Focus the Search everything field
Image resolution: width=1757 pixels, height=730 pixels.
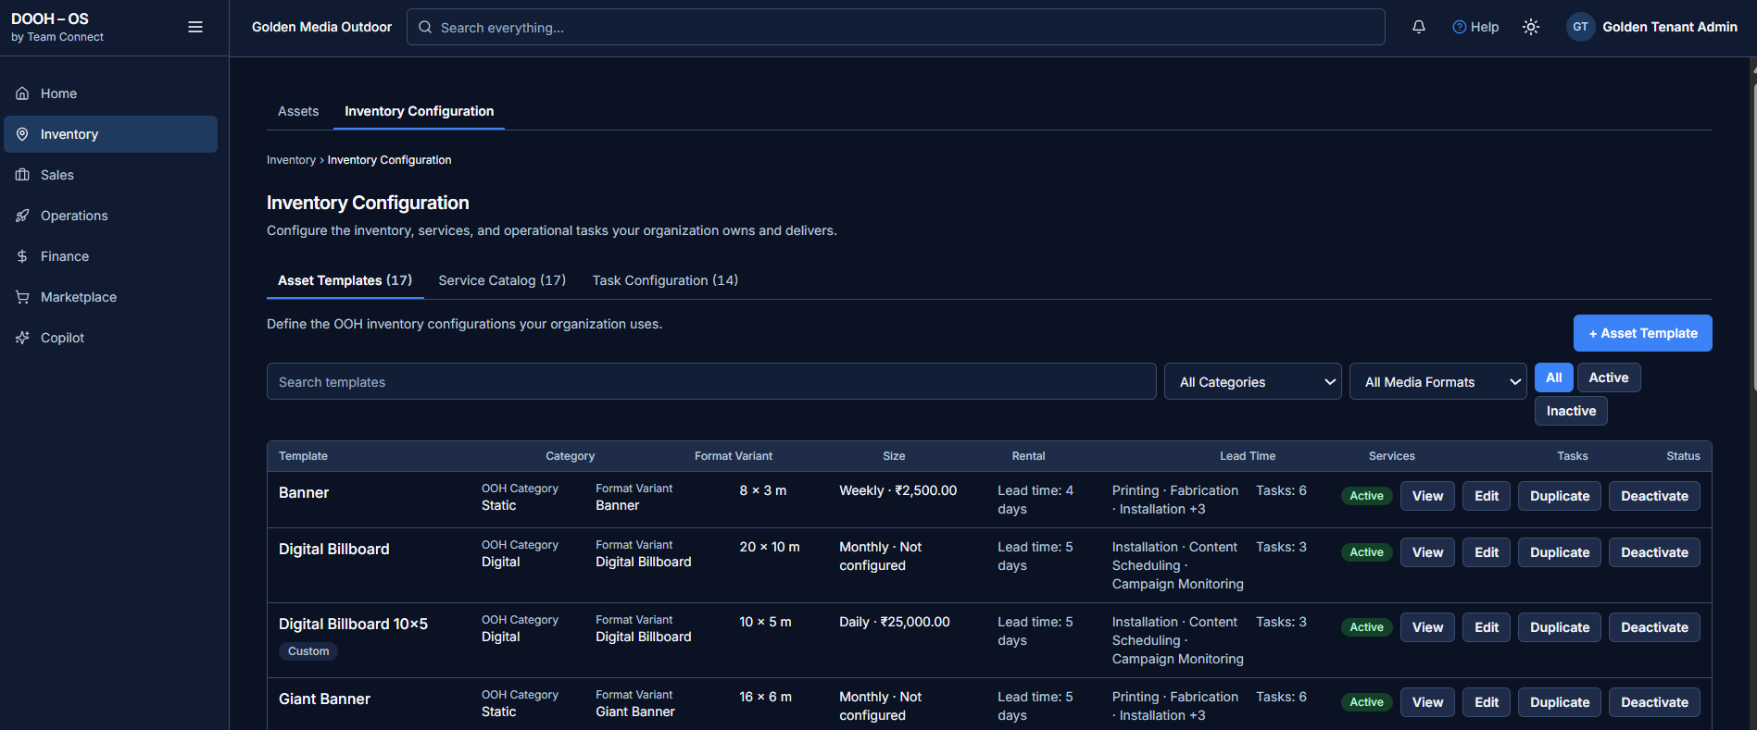(x=896, y=27)
